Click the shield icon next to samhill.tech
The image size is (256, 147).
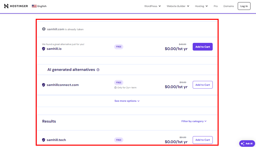coord(43,140)
